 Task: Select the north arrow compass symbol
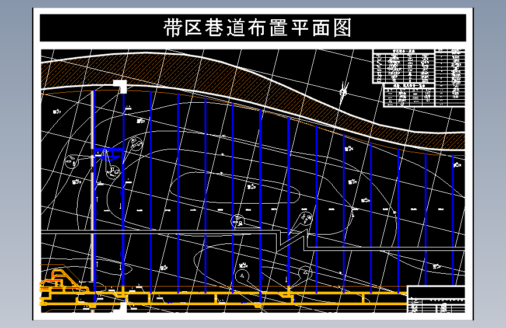point(344,93)
